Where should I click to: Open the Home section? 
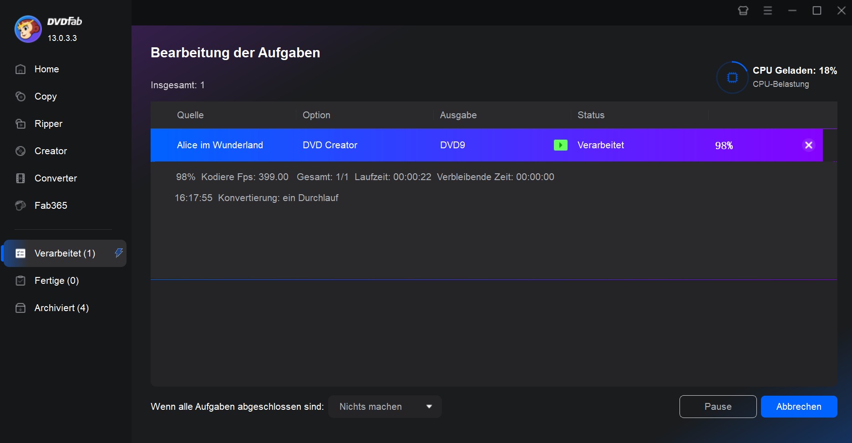pyautogui.click(x=46, y=69)
